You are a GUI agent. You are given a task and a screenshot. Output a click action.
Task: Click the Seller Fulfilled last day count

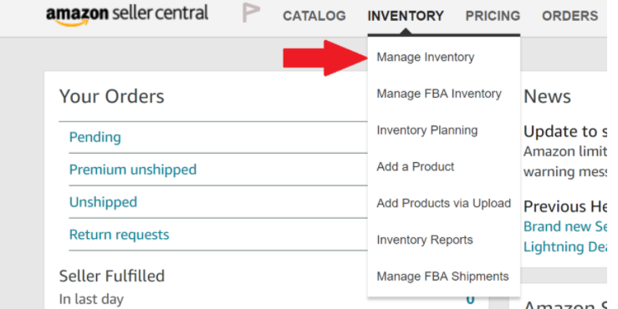tap(470, 300)
